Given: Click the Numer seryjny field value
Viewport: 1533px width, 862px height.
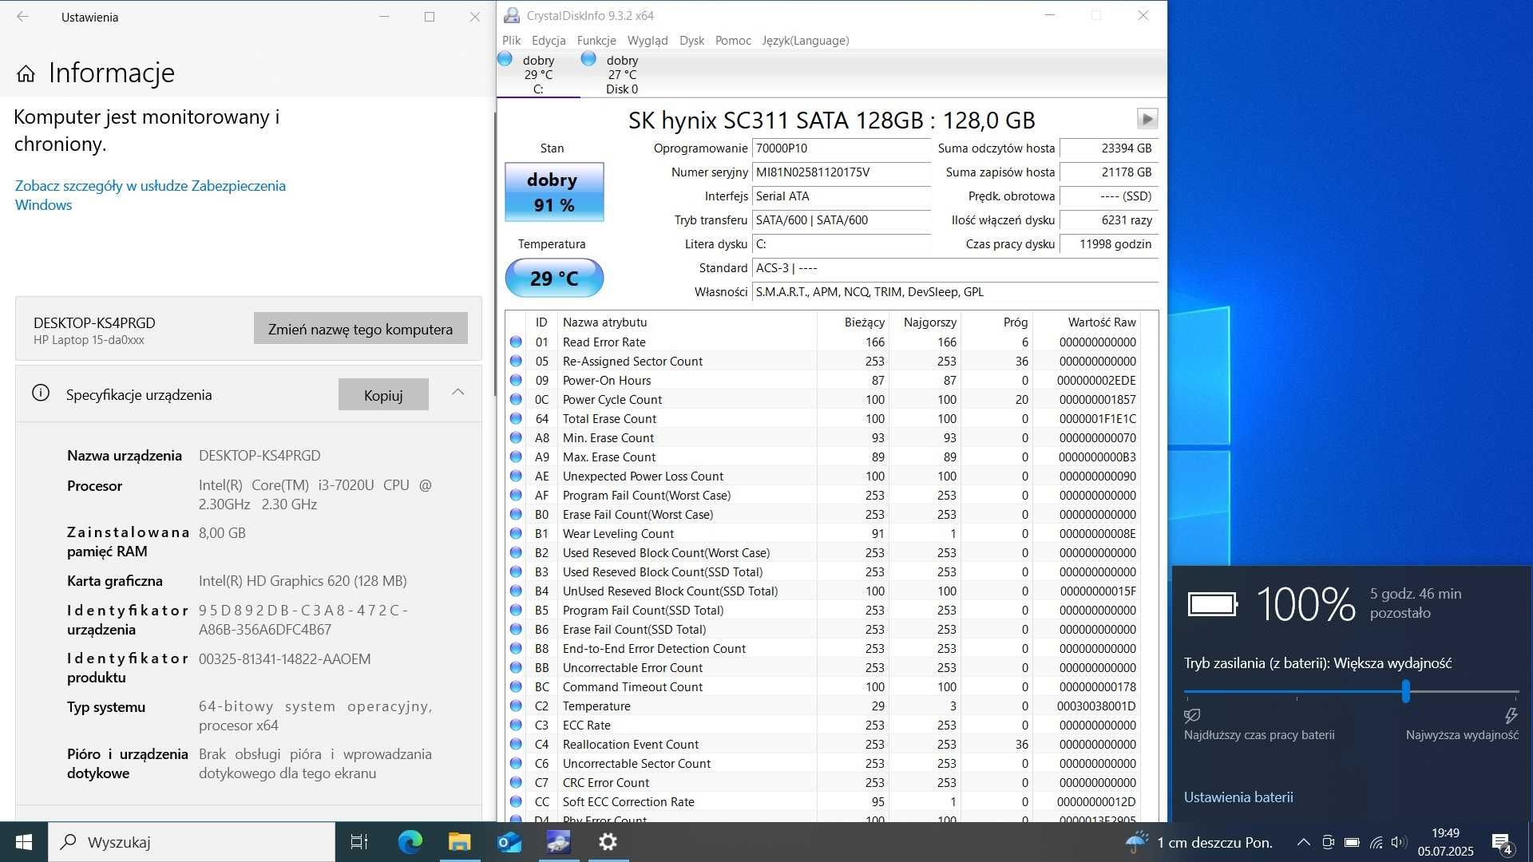Looking at the screenshot, I should (x=842, y=172).
